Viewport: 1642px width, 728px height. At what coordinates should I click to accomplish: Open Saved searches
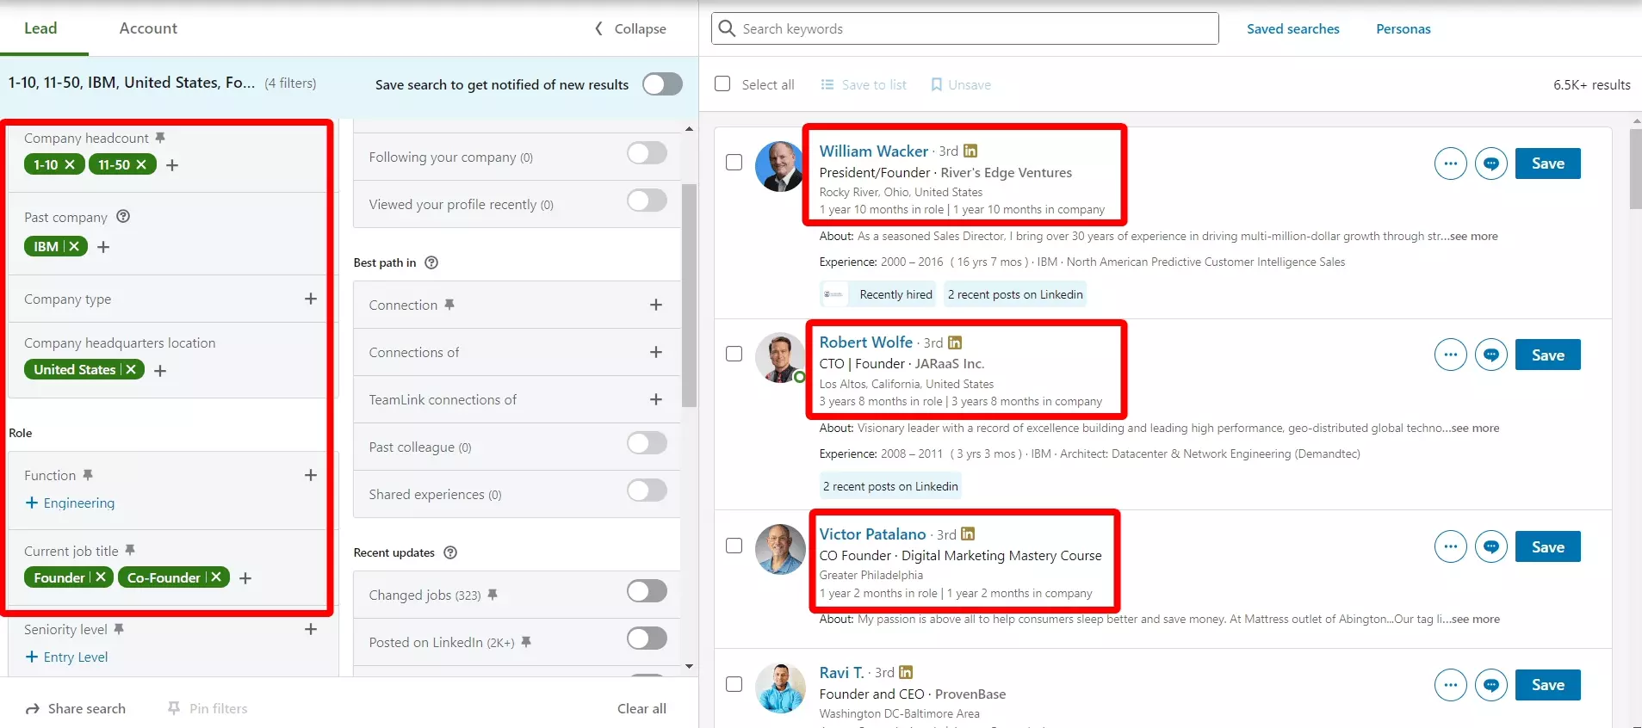point(1293,28)
